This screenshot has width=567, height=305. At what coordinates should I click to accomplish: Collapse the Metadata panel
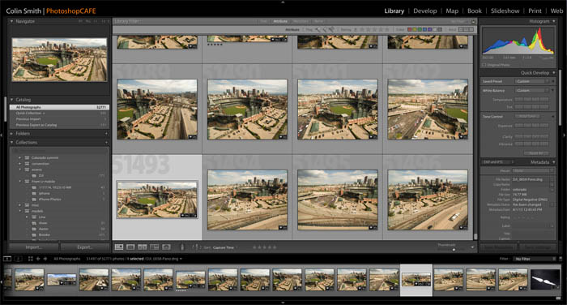click(x=554, y=162)
